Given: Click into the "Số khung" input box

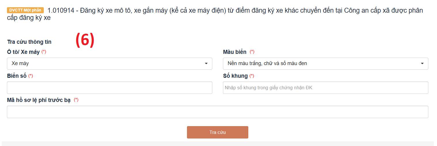Looking at the screenshot, I should 326,88.
